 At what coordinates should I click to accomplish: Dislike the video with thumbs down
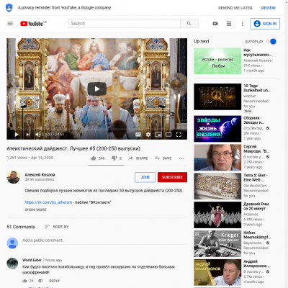click(x=114, y=158)
